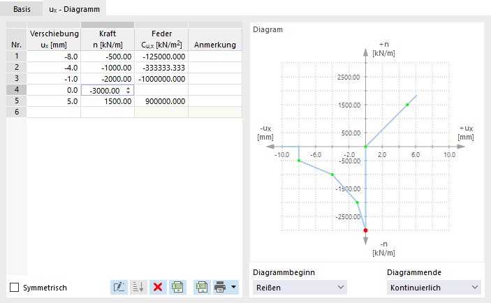Open the Diagrammende dropdown showing Kontinuierlich
The height and width of the screenshot is (303, 491).
434,288
